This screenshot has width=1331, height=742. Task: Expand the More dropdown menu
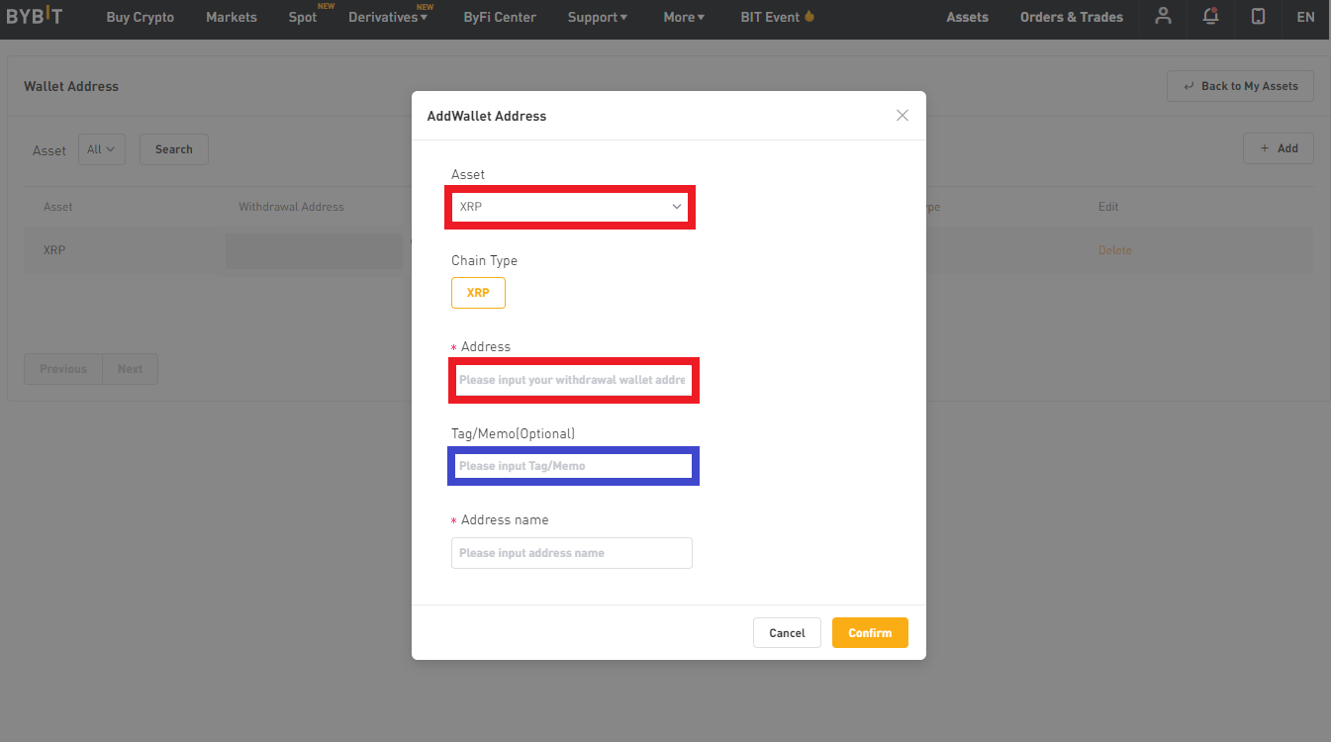685,17
